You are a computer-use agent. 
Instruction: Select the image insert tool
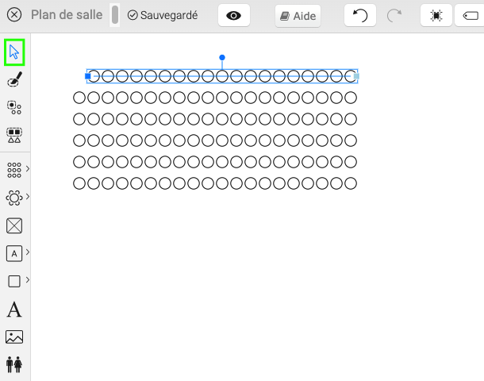click(14, 337)
